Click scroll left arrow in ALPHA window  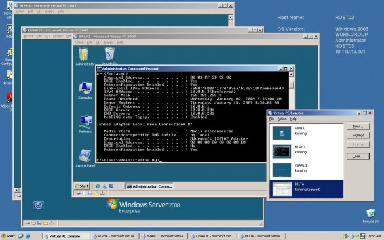[x=17, y=190]
